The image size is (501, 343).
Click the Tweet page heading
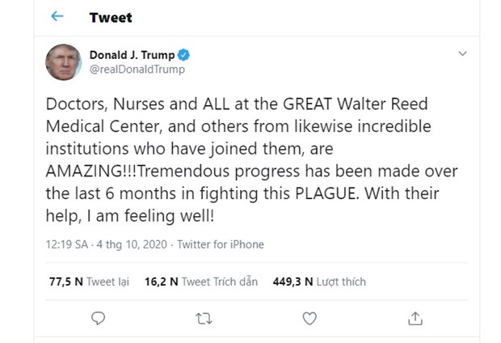[x=111, y=17]
